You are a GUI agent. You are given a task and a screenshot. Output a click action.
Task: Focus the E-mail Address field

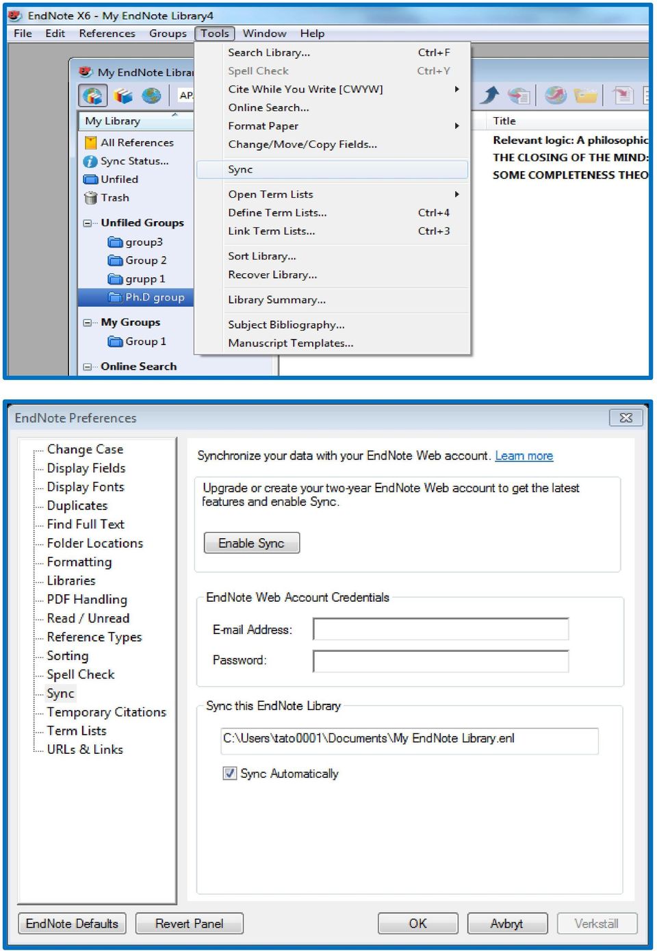point(441,629)
